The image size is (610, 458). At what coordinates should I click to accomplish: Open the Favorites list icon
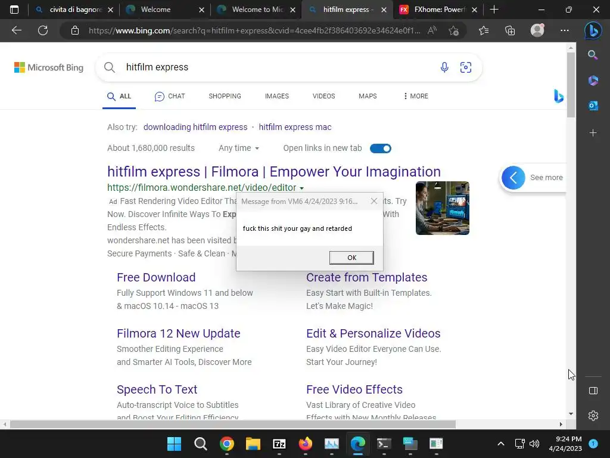(x=484, y=30)
